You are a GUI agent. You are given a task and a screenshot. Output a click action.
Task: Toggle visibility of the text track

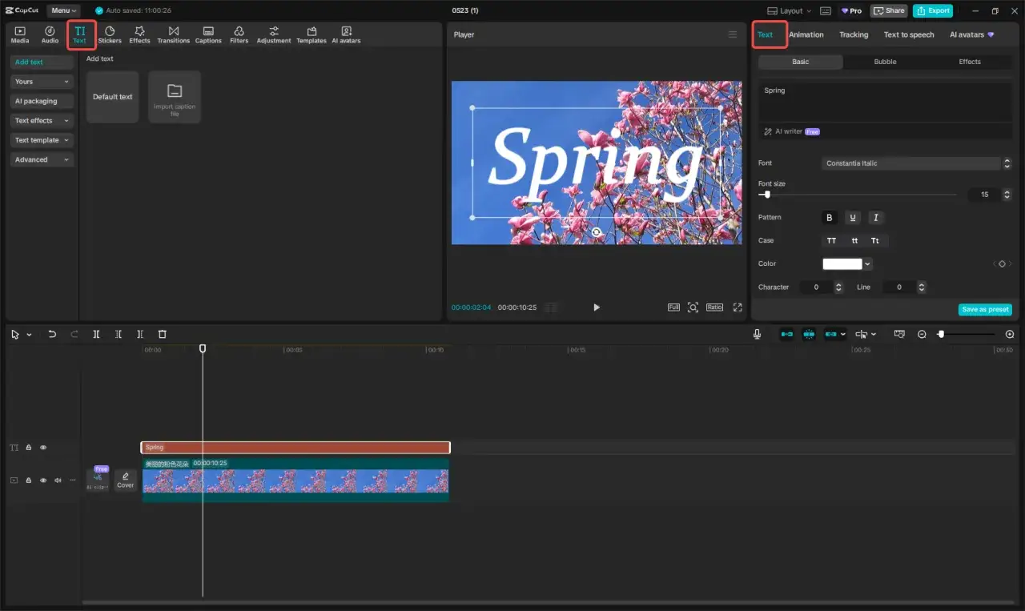[x=42, y=447]
